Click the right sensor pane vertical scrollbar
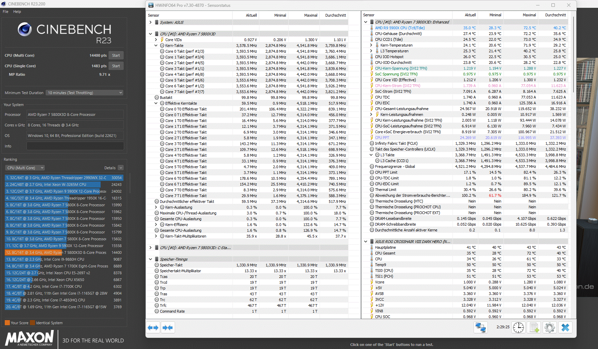598x349 pixels. pos(574,54)
